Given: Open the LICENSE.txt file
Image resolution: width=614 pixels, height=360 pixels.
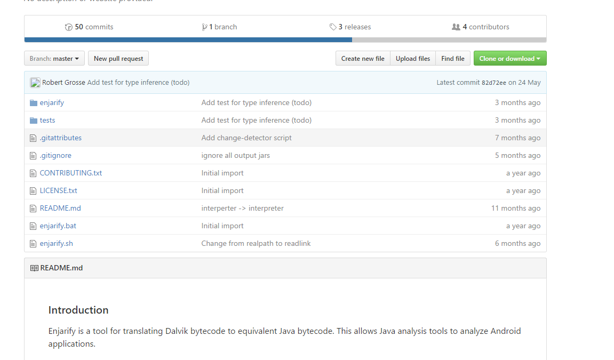Looking at the screenshot, I should (x=58, y=190).
